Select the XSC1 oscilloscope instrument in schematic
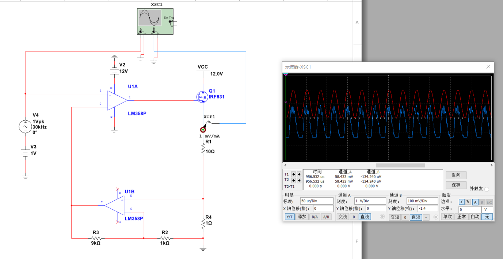The height and width of the screenshot is (259, 503). click(156, 22)
